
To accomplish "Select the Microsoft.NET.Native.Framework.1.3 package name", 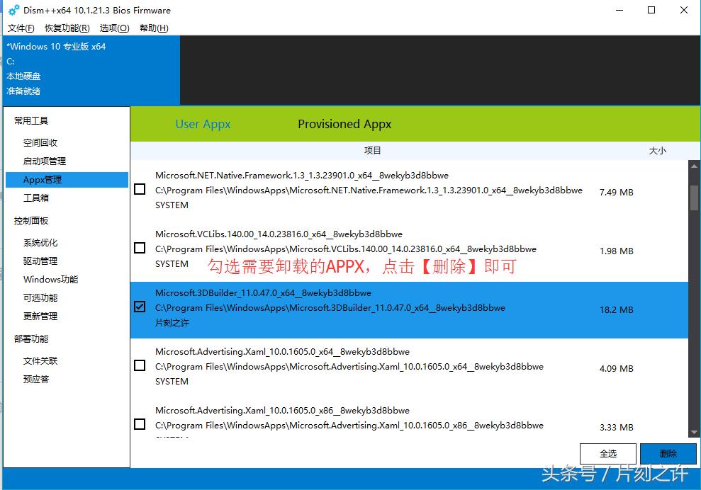I will point(302,175).
